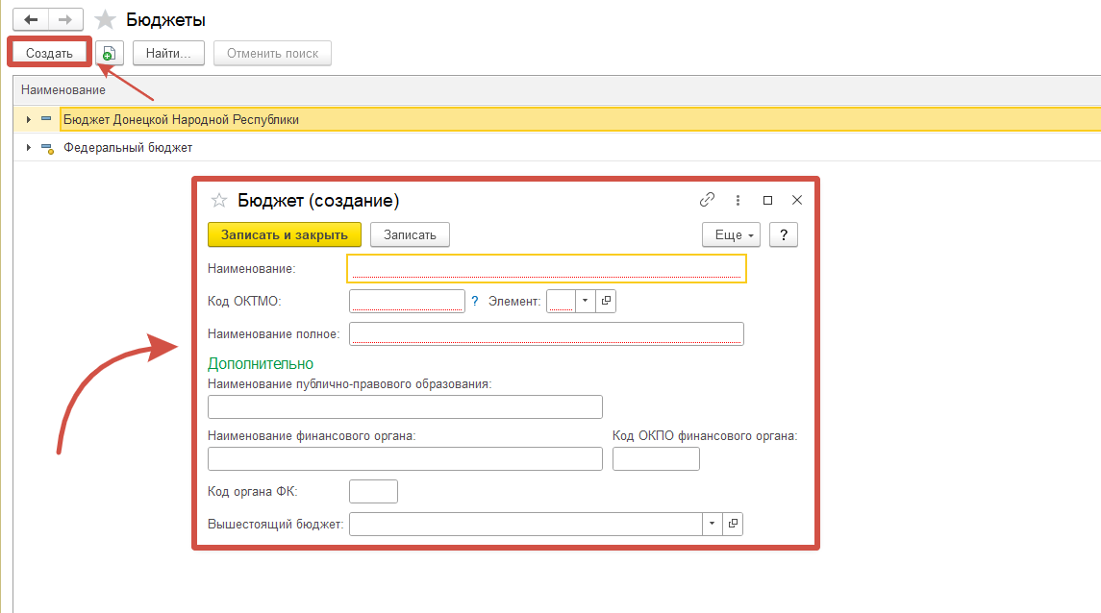
Task: Click Записать и закрыть button
Action: pos(285,235)
